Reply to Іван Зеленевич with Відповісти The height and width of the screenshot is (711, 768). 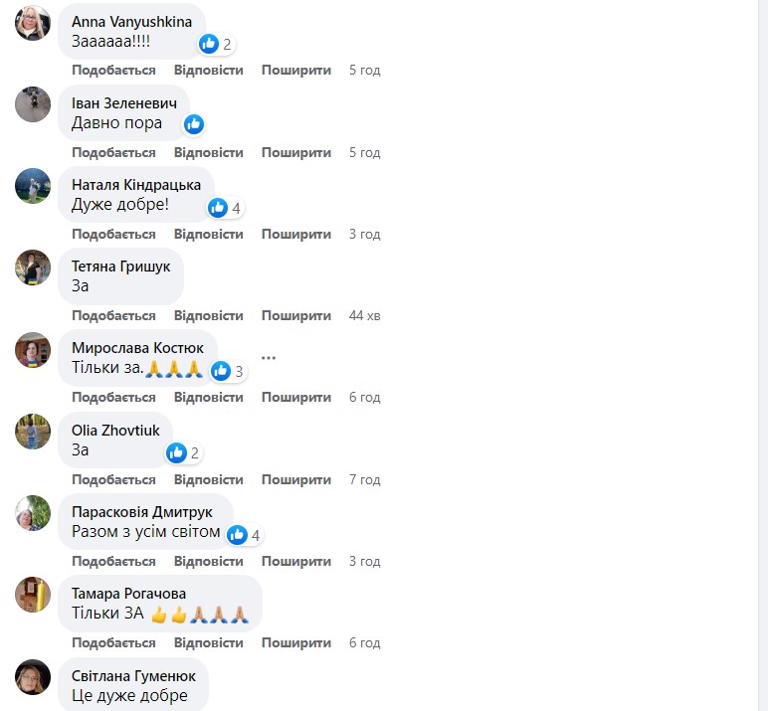(x=209, y=153)
